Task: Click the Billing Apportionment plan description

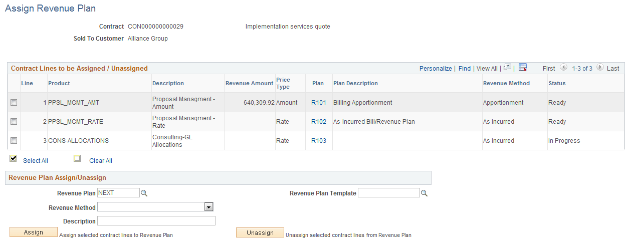Action: coord(363,103)
